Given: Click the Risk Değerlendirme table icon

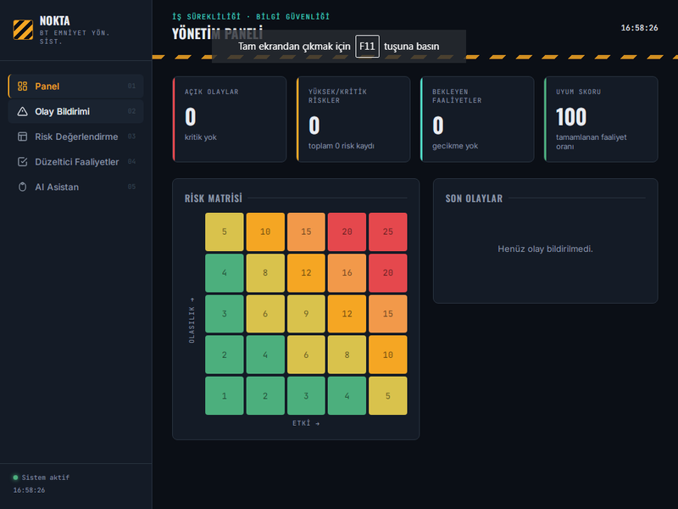Looking at the screenshot, I should tap(23, 137).
